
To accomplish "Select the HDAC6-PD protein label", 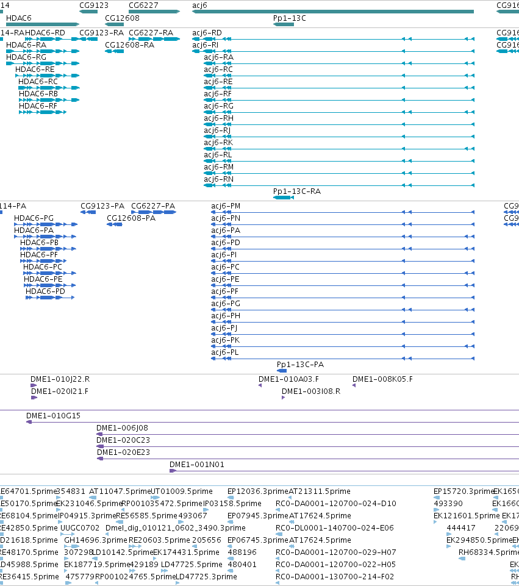I will click(45, 291).
